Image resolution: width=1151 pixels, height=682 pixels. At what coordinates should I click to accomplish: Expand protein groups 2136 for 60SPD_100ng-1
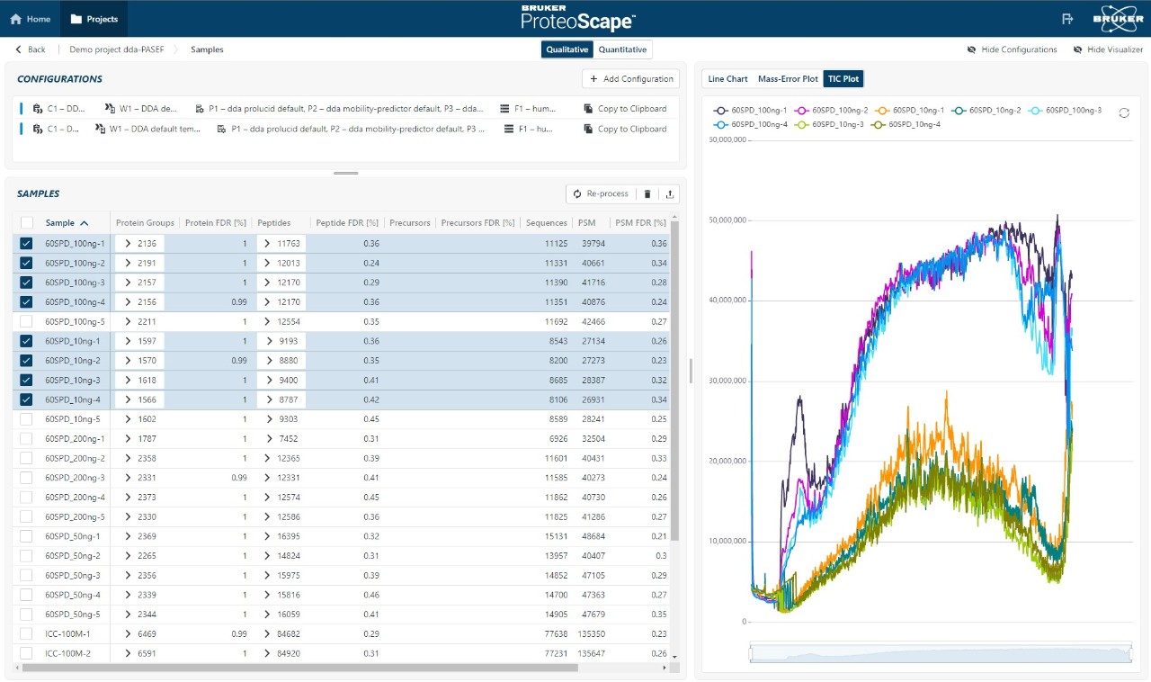[x=129, y=243]
